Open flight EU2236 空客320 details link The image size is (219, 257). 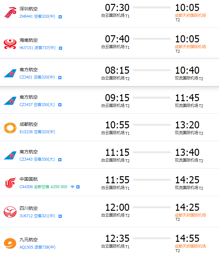(37, 132)
